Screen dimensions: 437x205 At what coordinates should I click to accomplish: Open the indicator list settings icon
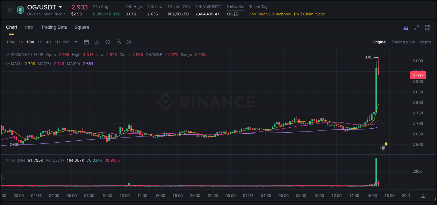[x=118, y=42]
